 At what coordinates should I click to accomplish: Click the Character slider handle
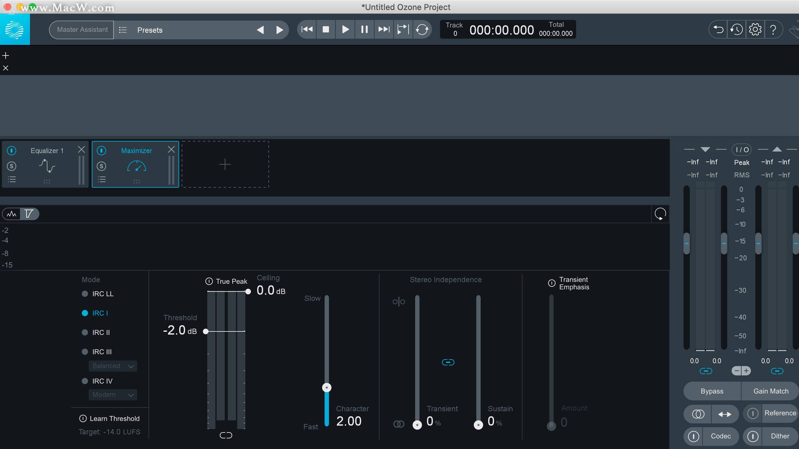point(327,388)
